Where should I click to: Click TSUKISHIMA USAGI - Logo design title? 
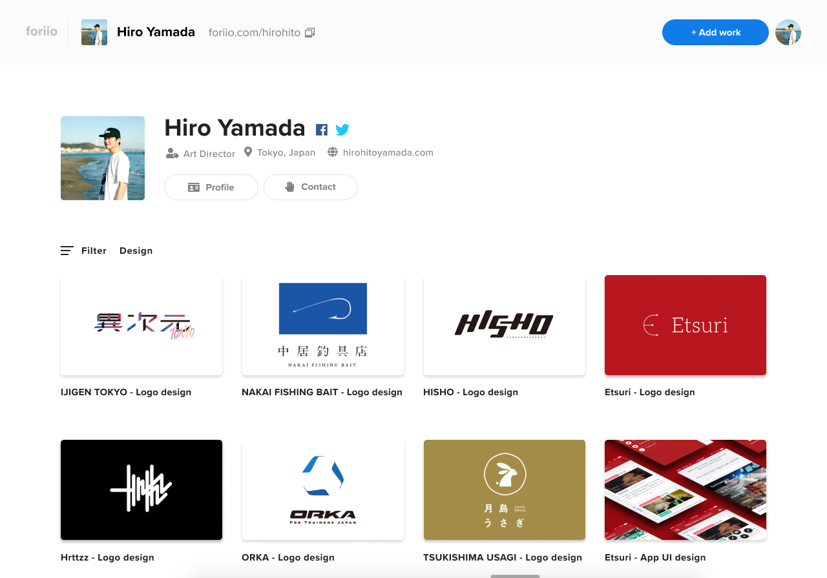pos(503,557)
